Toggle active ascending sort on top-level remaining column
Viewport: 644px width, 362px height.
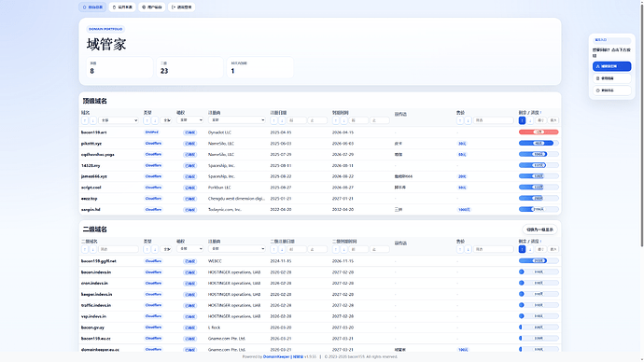click(x=522, y=120)
